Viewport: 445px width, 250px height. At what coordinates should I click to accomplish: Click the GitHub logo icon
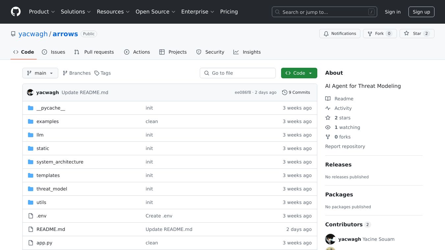pyautogui.click(x=16, y=12)
